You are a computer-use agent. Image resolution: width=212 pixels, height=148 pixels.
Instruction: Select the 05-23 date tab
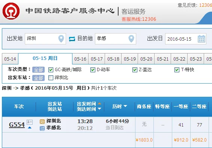(x=196, y=59)
